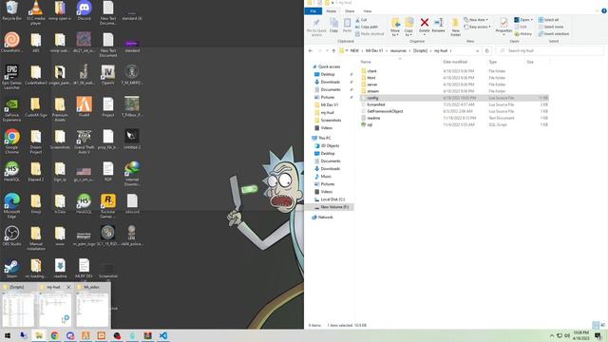
Task: Expand the Open button dropdown in the ribbon
Action: pyautogui.click(x=532, y=20)
